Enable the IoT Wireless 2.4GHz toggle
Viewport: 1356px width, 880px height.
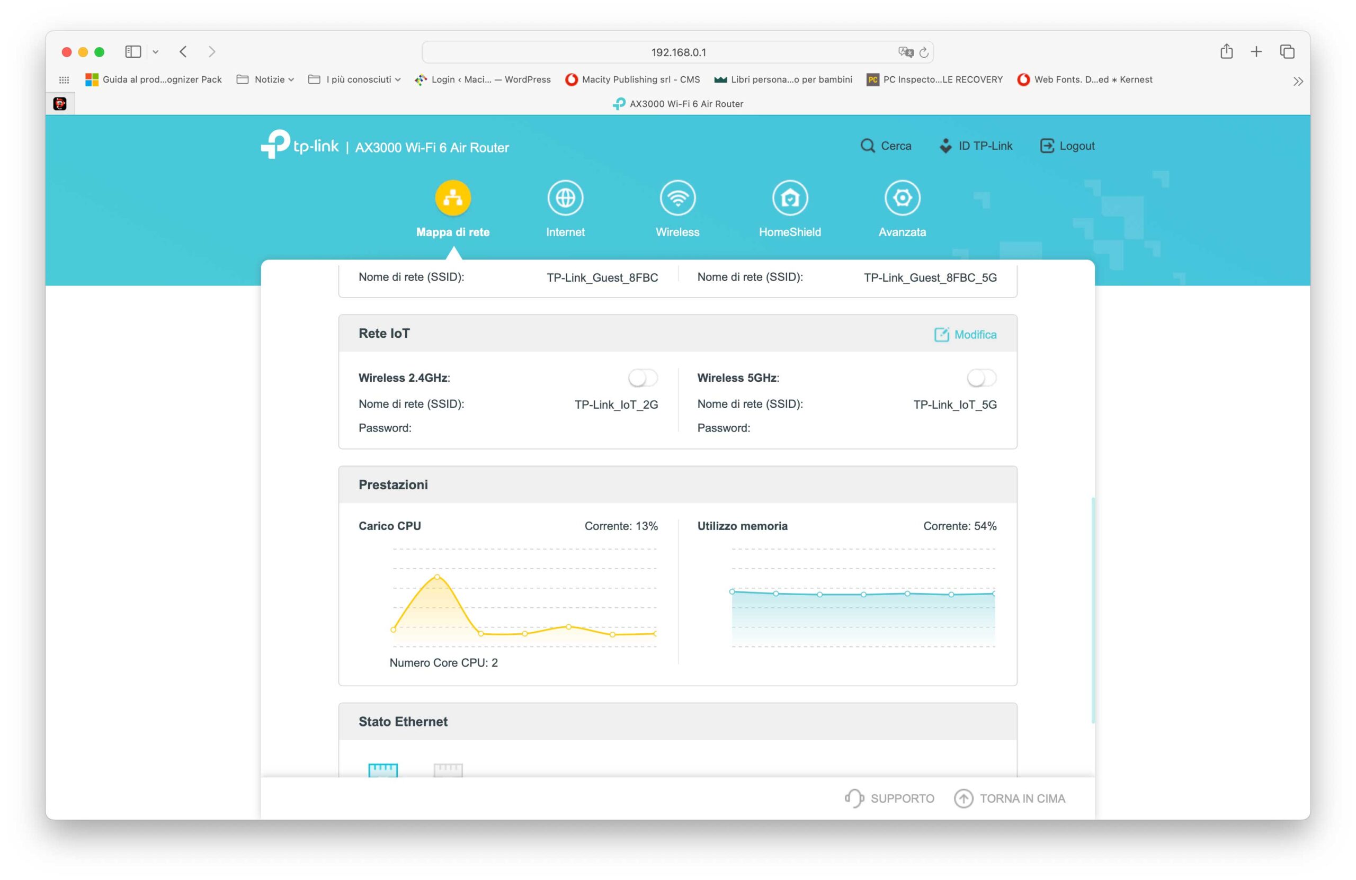click(642, 378)
